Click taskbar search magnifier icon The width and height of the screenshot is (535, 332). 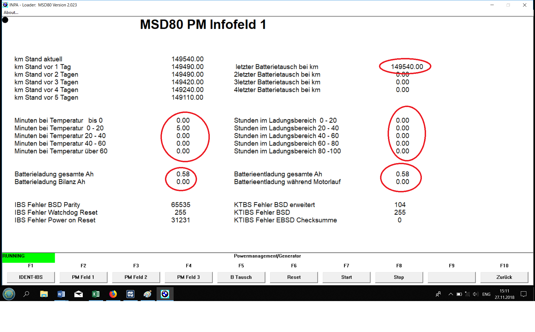tap(26, 294)
